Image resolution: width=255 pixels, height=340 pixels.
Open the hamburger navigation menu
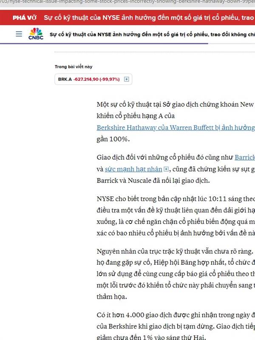pyautogui.click(x=19, y=34)
